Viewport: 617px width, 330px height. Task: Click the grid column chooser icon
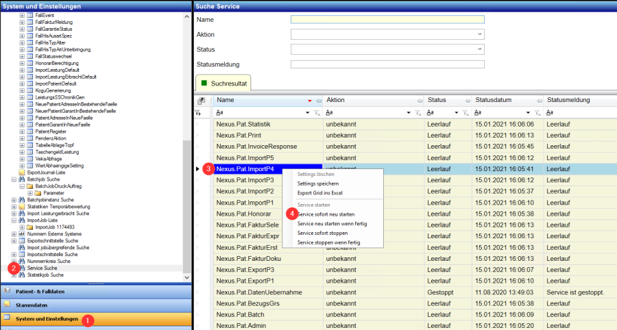pyautogui.click(x=201, y=101)
